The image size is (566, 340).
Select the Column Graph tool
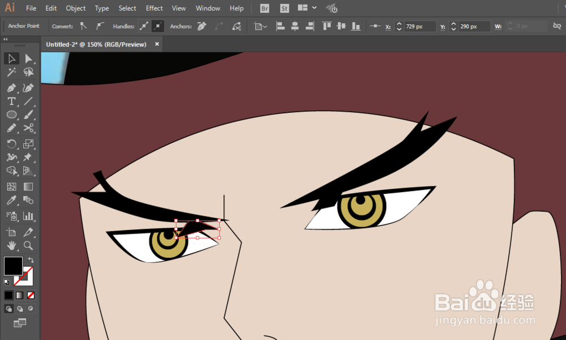click(28, 216)
